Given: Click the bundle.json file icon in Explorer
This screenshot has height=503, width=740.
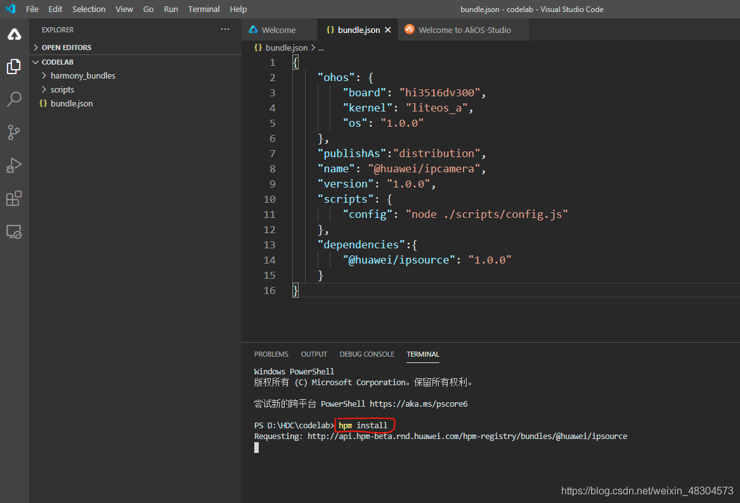Looking at the screenshot, I should [x=43, y=103].
